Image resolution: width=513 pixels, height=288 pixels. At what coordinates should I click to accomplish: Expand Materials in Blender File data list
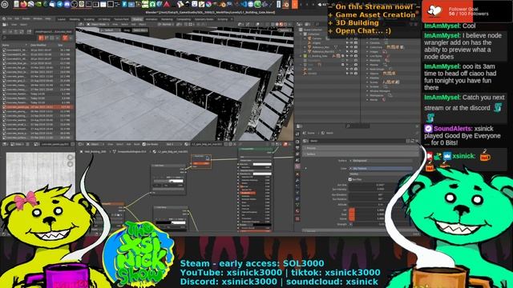[367, 61]
